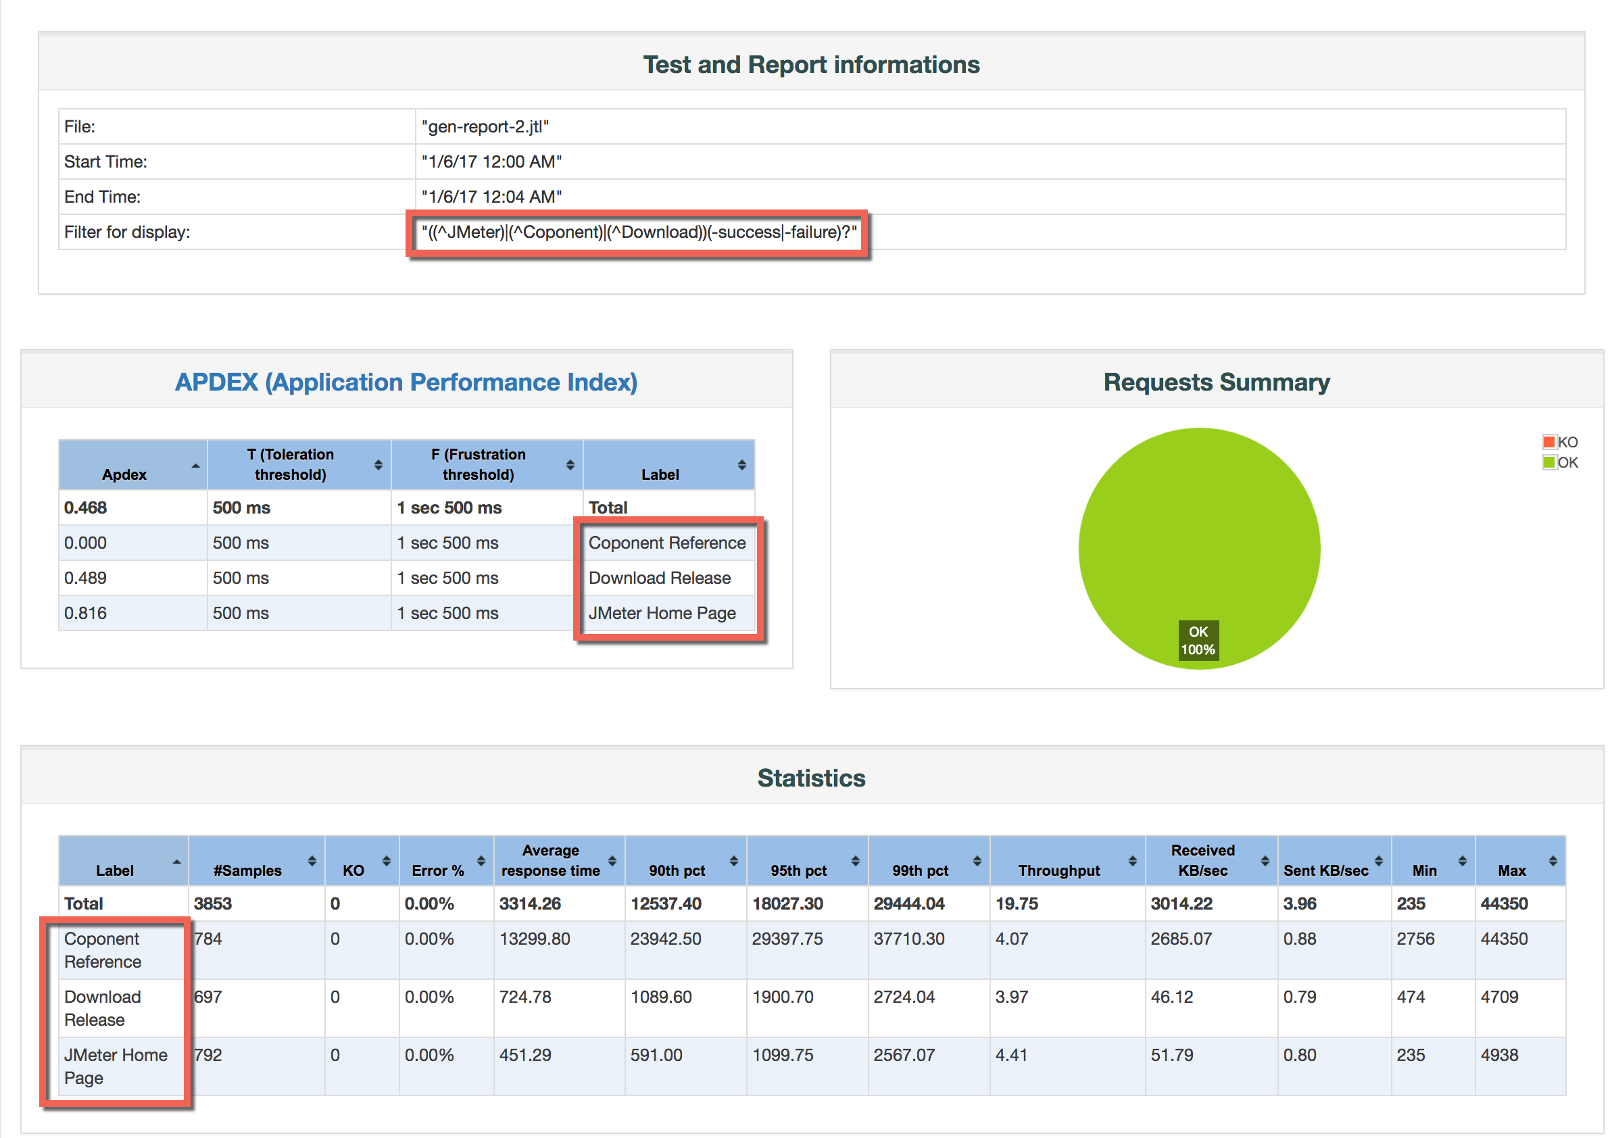This screenshot has height=1138, width=1610.
Task: Sort Statistics by 90th pct sort icon
Action: (x=733, y=860)
